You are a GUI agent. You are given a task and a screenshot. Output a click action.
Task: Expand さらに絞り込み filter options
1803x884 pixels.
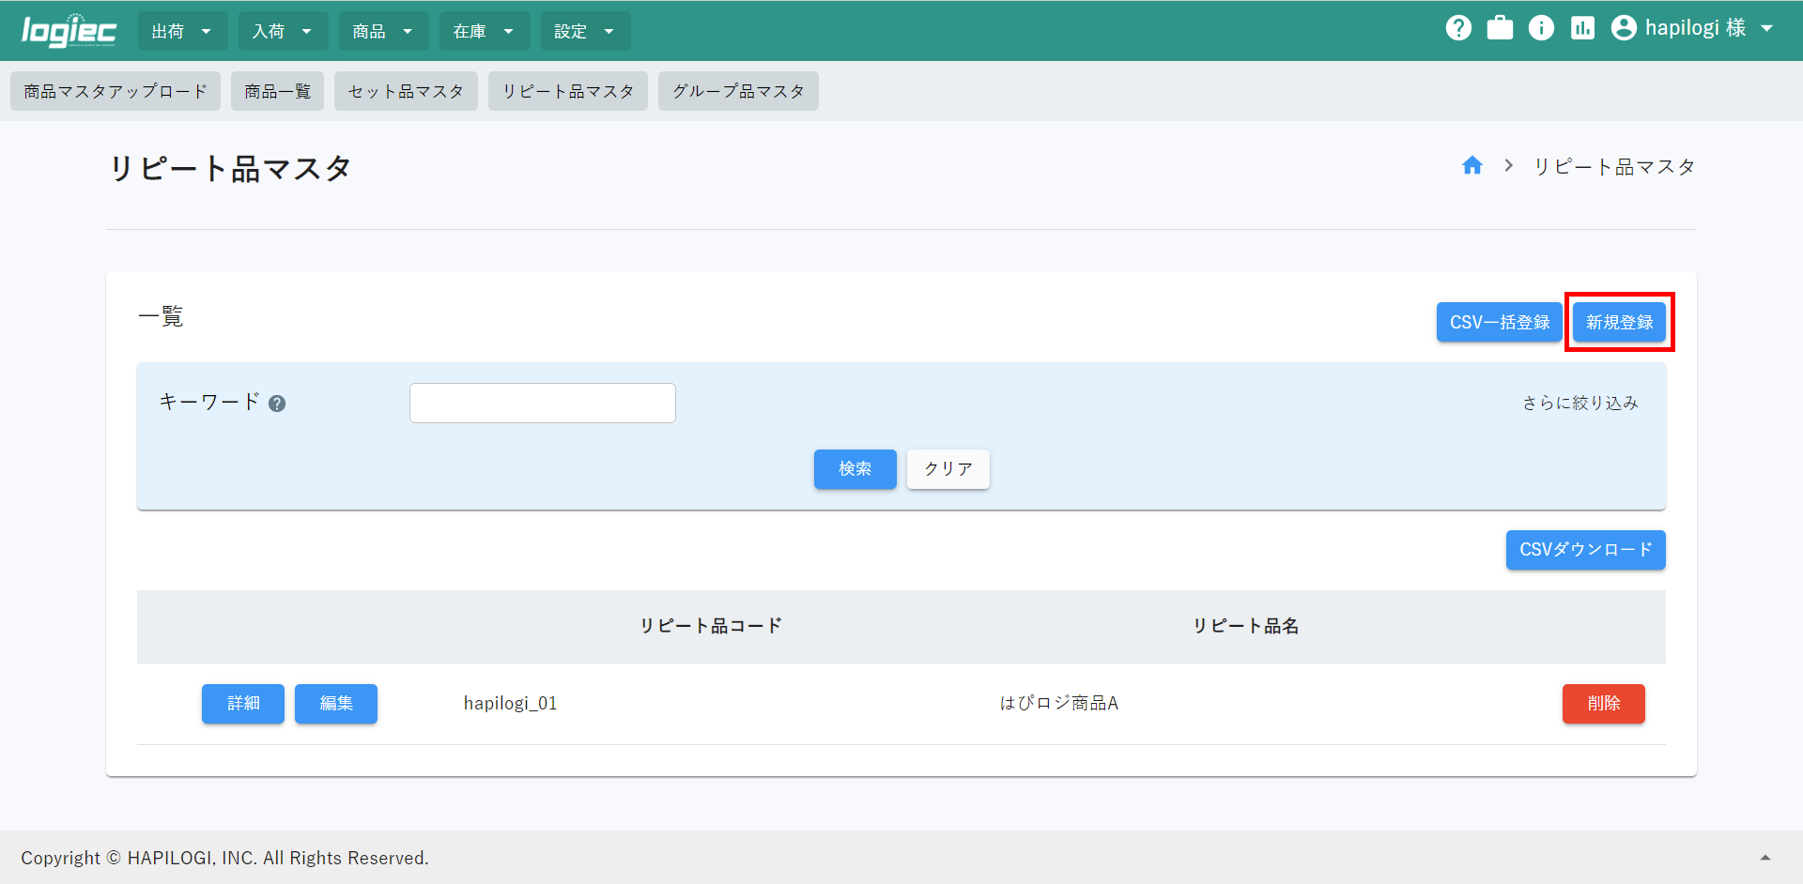tap(1580, 403)
